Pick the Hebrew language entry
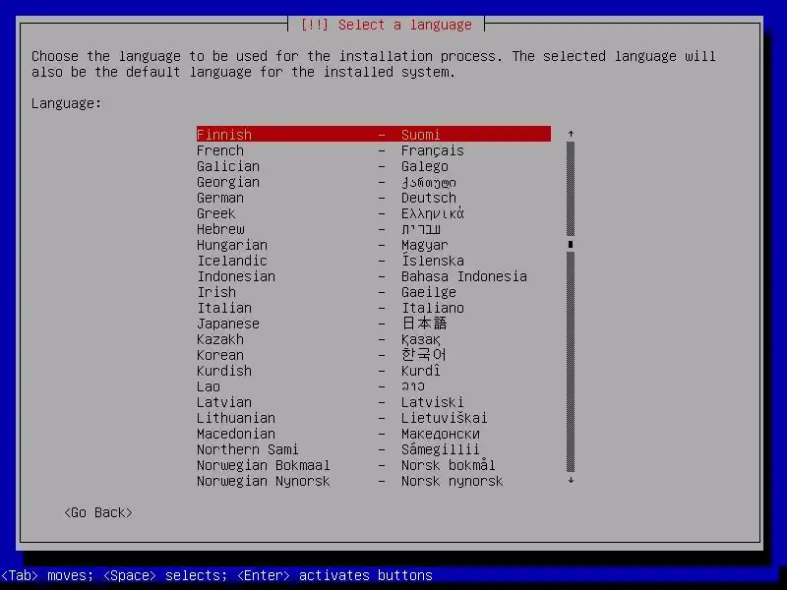Image resolution: width=787 pixels, height=590 pixels. [x=374, y=229]
